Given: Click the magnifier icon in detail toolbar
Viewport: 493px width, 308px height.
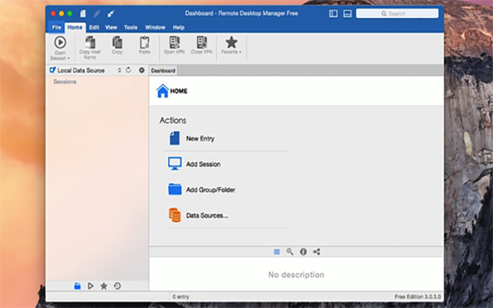Looking at the screenshot, I should [290, 251].
